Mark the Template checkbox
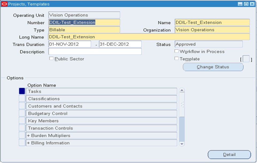Image resolution: width=257 pixels, height=163 pixels. point(176,58)
